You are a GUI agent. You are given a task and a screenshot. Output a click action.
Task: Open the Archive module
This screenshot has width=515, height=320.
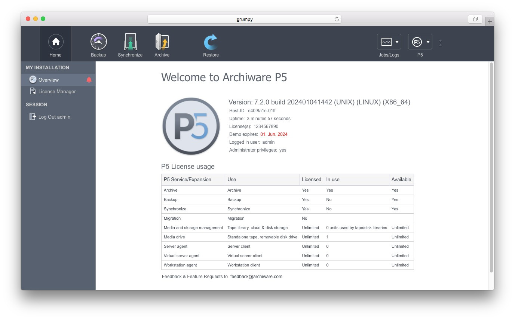click(162, 42)
